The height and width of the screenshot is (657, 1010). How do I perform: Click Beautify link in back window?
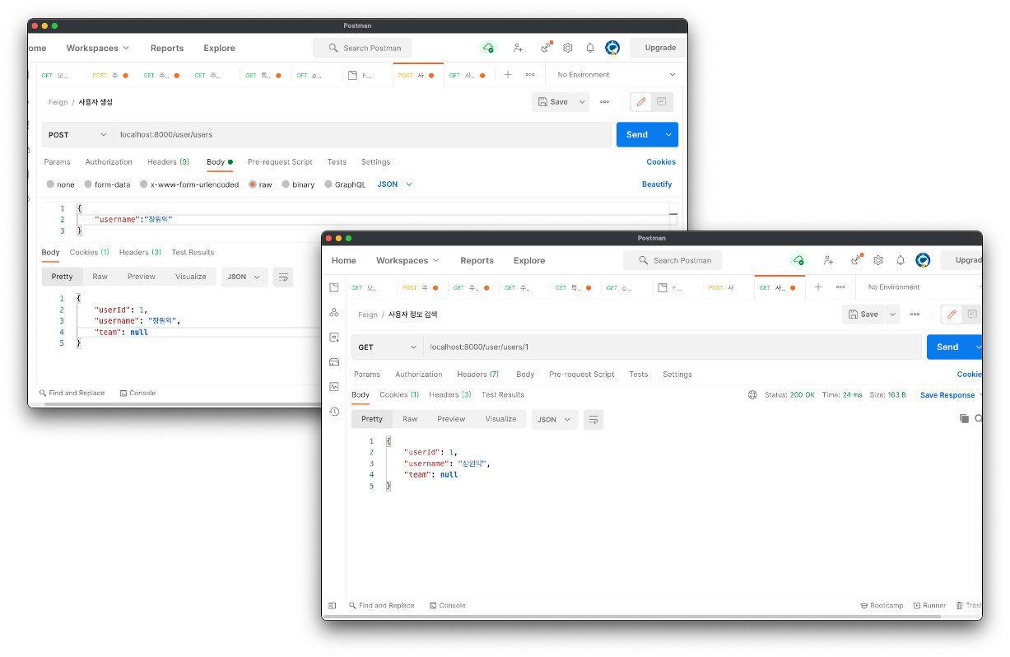point(657,184)
